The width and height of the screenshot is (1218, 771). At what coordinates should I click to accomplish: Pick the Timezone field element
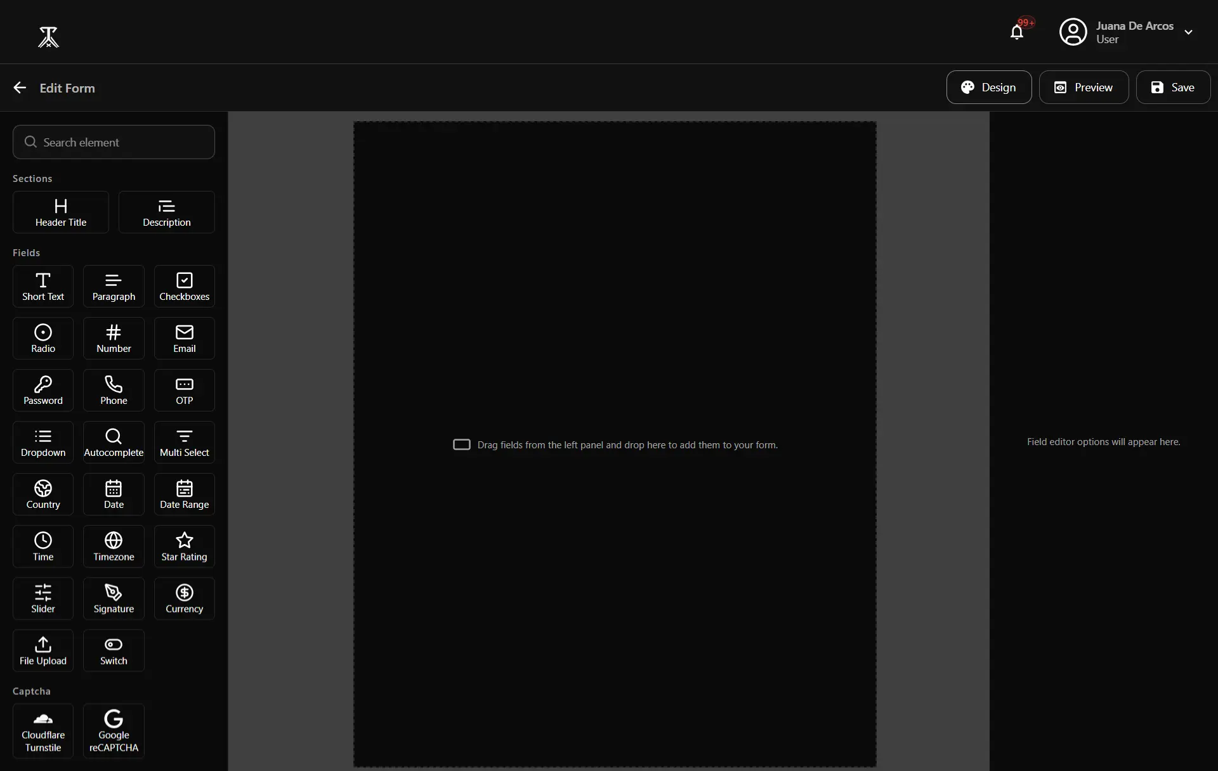point(114,547)
